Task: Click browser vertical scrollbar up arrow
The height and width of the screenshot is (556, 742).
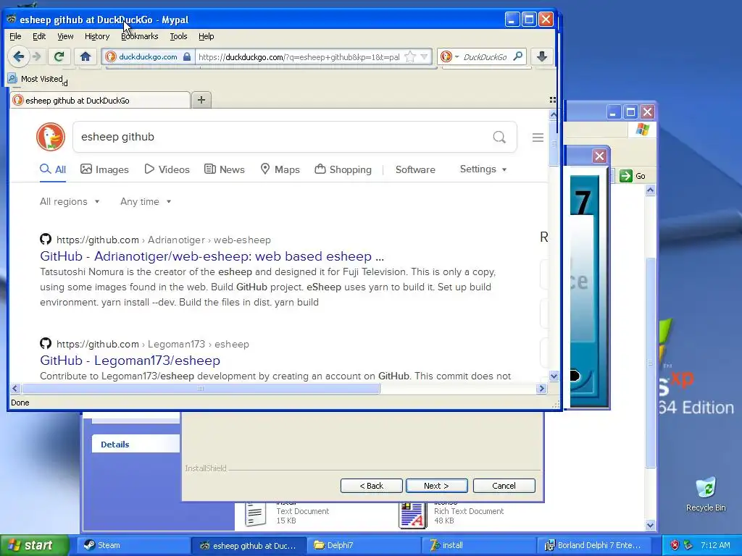Action: point(554,115)
